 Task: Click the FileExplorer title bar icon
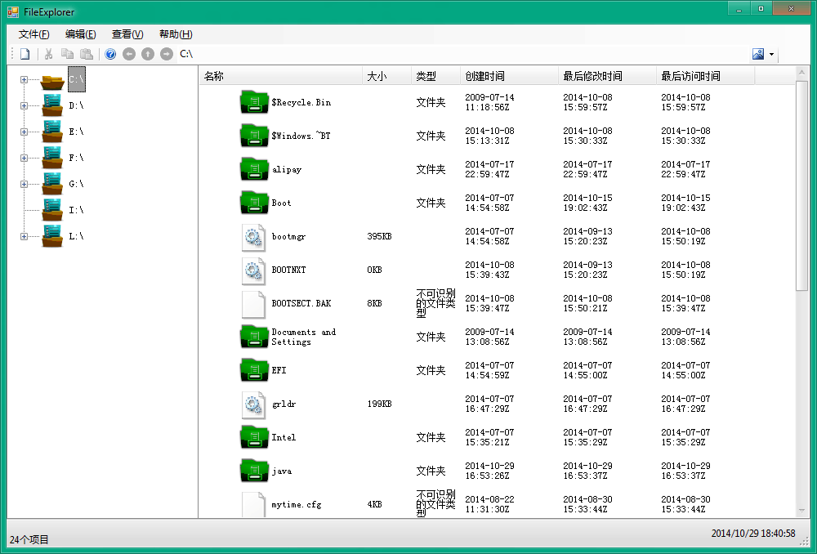pyautogui.click(x=12, y=11)
